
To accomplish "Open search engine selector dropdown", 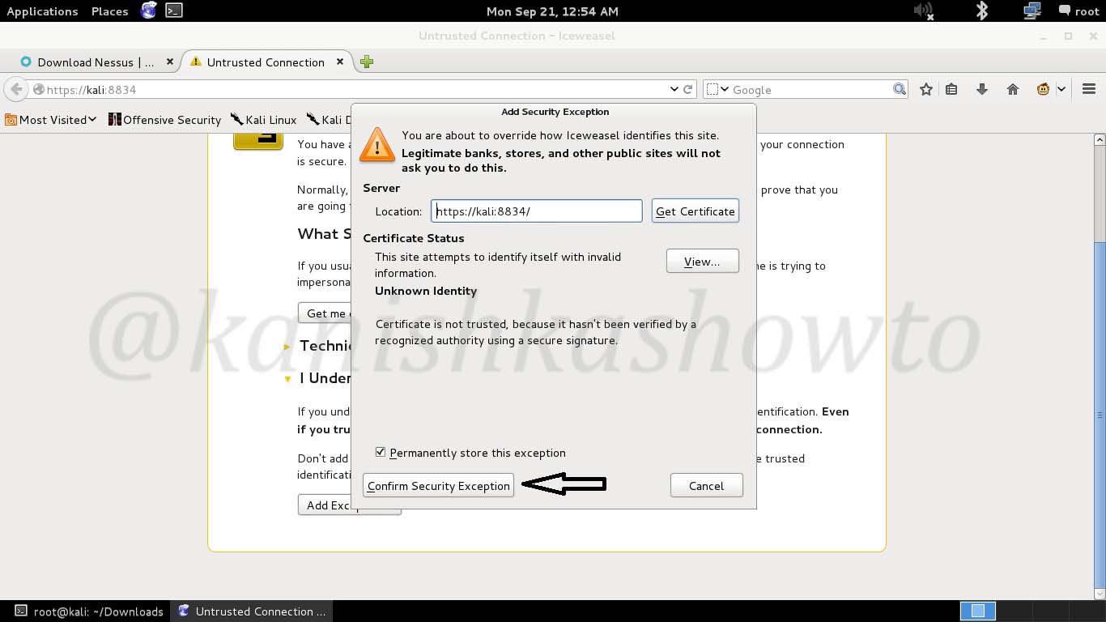I will 717,90.
